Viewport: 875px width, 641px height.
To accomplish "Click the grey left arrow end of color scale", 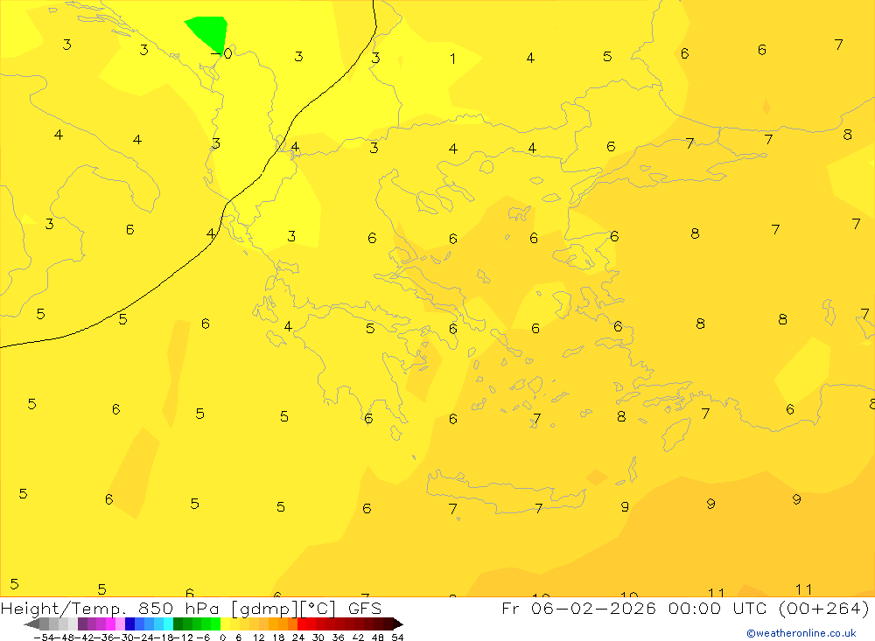I will [31, 624].
